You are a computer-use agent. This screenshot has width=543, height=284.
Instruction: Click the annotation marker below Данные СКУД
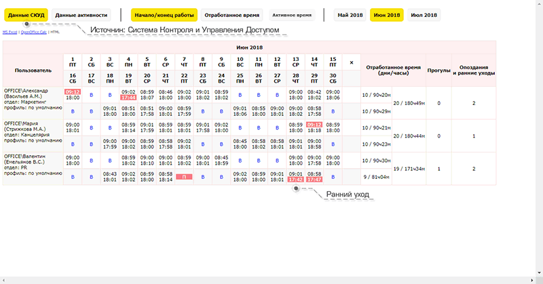pos(26,24)
